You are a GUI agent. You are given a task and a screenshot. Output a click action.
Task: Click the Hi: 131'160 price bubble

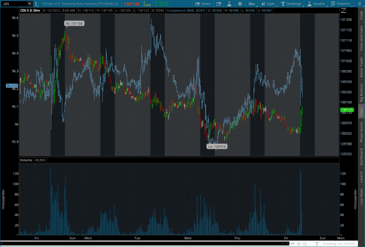point(74,23)
